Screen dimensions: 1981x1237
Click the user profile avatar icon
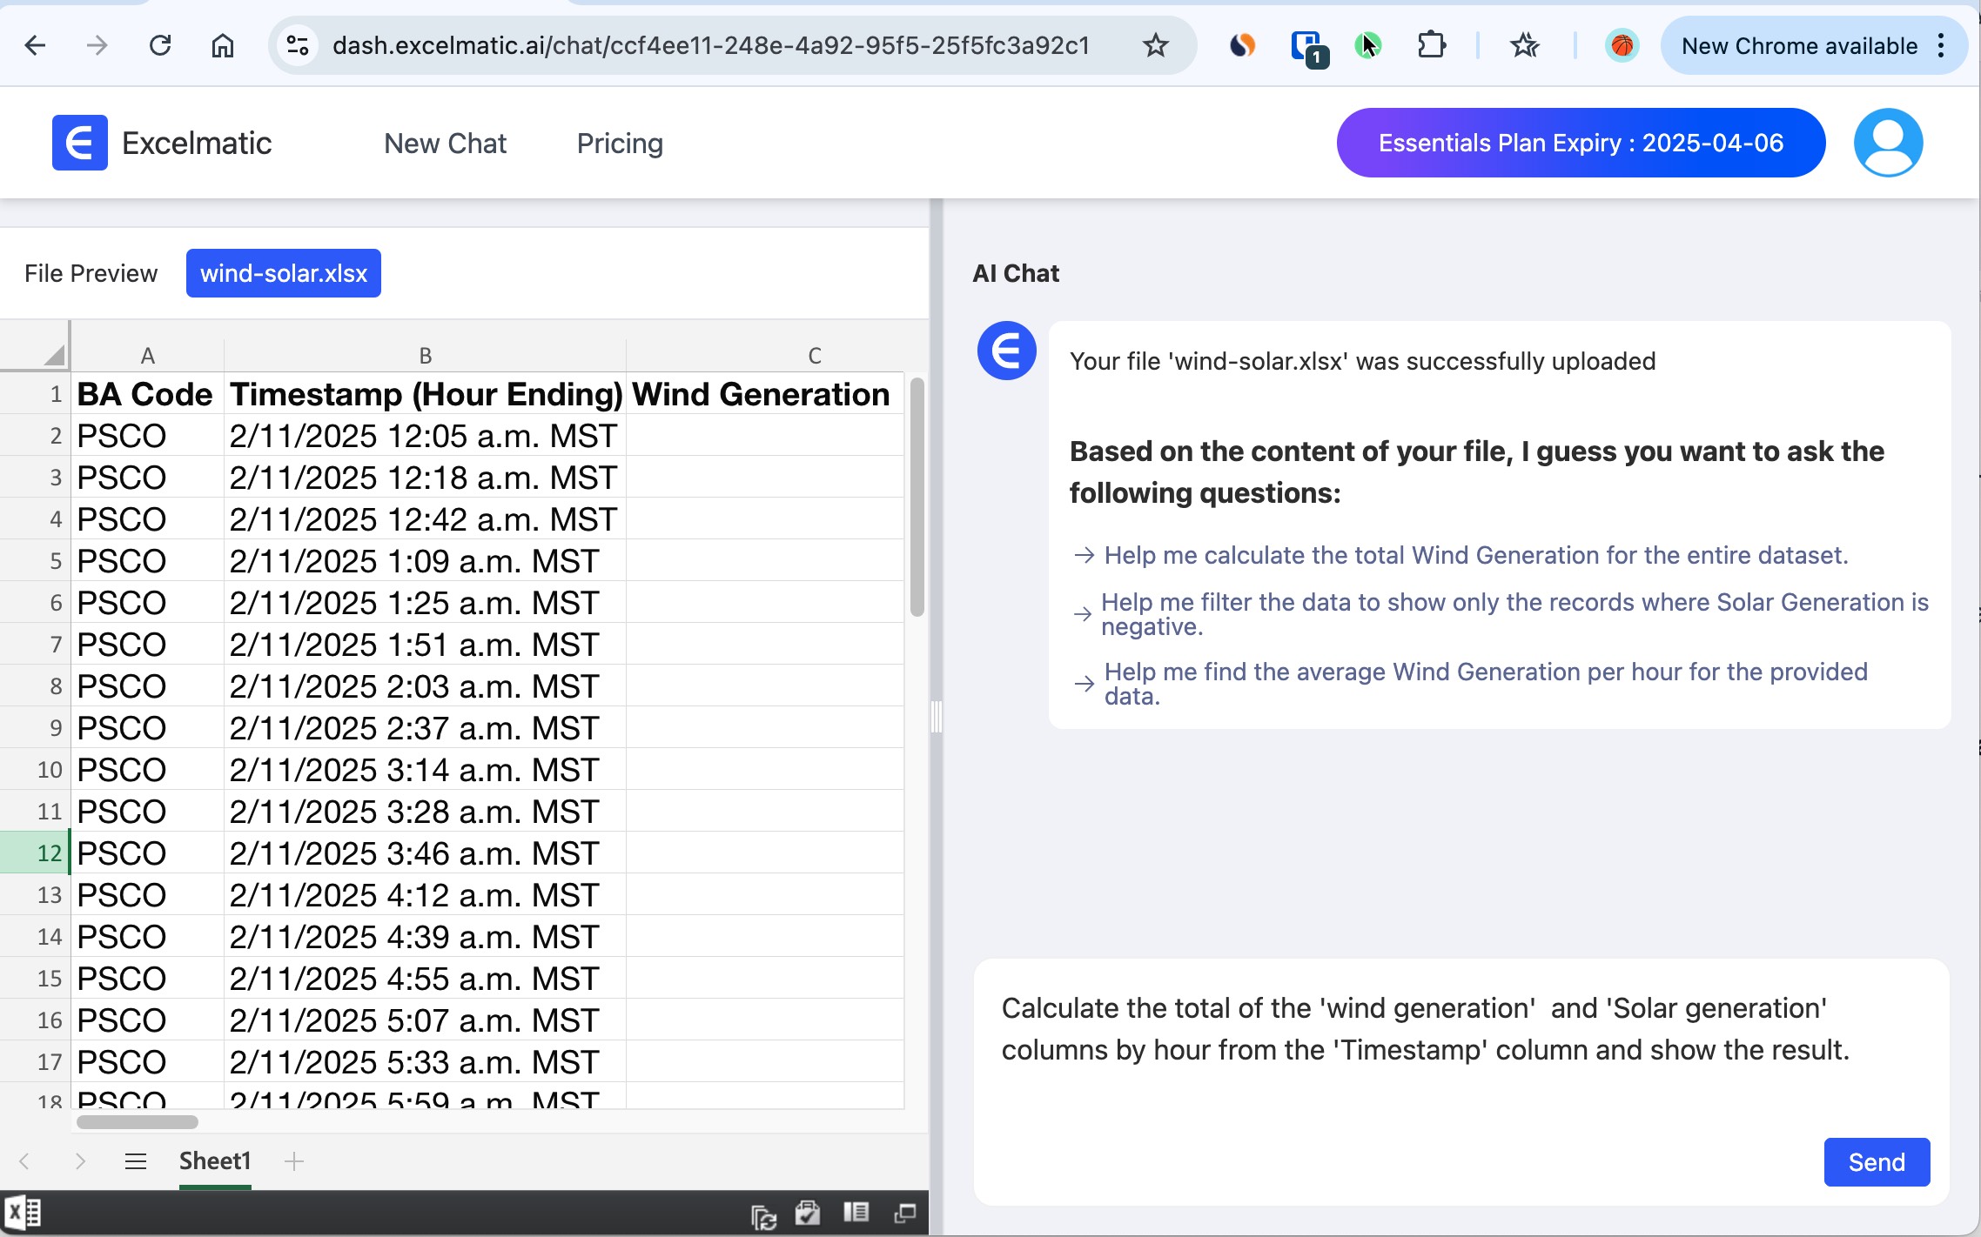(x=1887, y=143)
